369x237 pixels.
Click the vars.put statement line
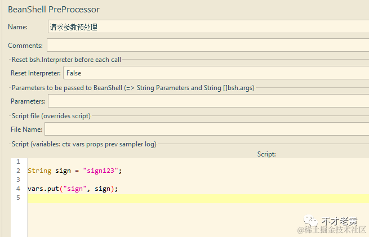(198, 189)
